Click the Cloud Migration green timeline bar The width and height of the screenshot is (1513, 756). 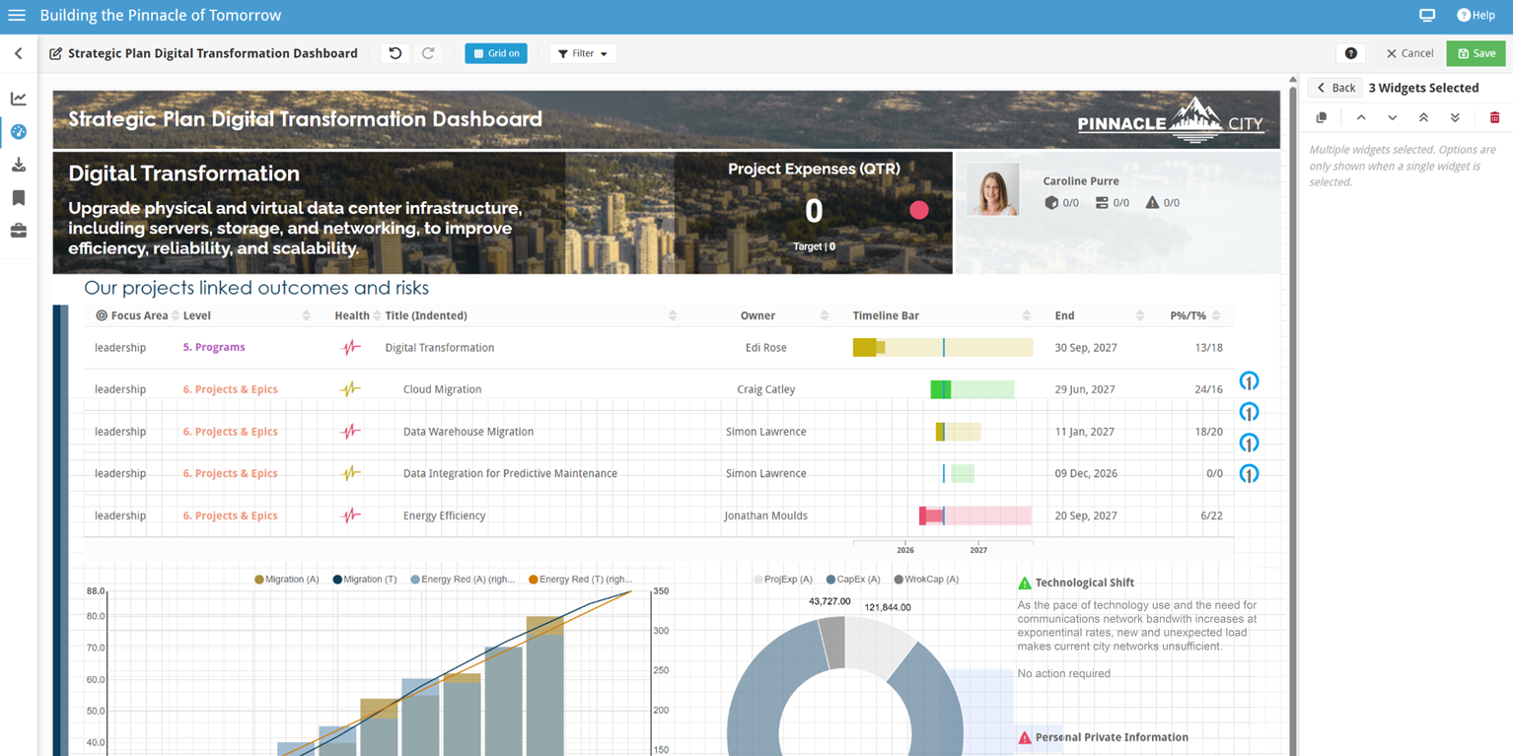tap(973, 389)
